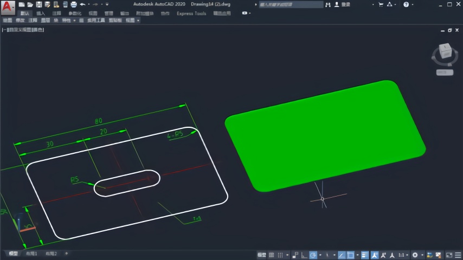Click the hardware acceleration status icon
Image resolution: width=463 pixels, height=260 pixels.
pos(439,255)
